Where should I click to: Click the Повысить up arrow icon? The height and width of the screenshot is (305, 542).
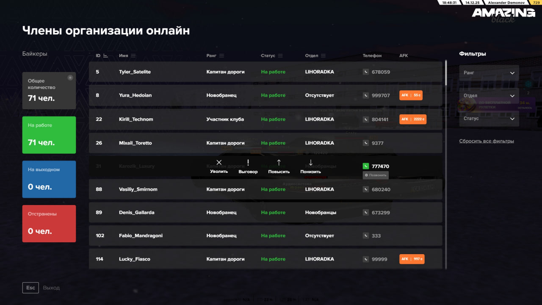(279, 162)
